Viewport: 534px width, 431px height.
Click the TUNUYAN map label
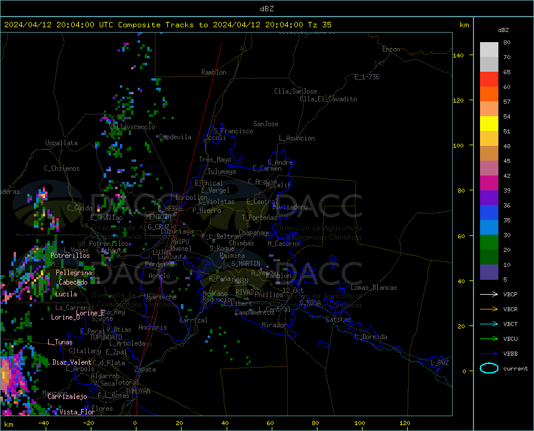(138, 391)
